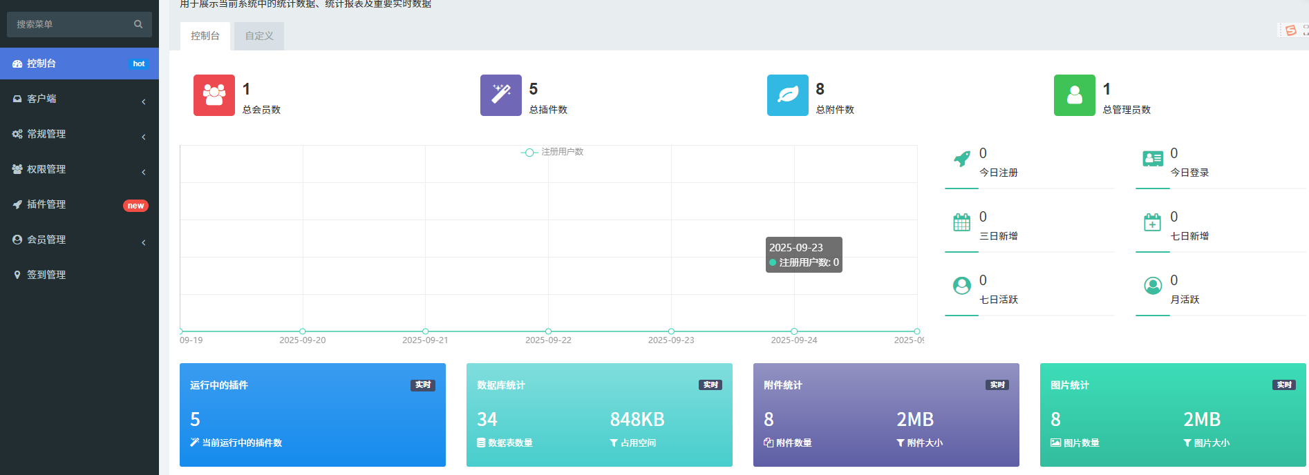
Task: Click the 2025-09-22 data point on chart
Action: click(x=548, y=331)
